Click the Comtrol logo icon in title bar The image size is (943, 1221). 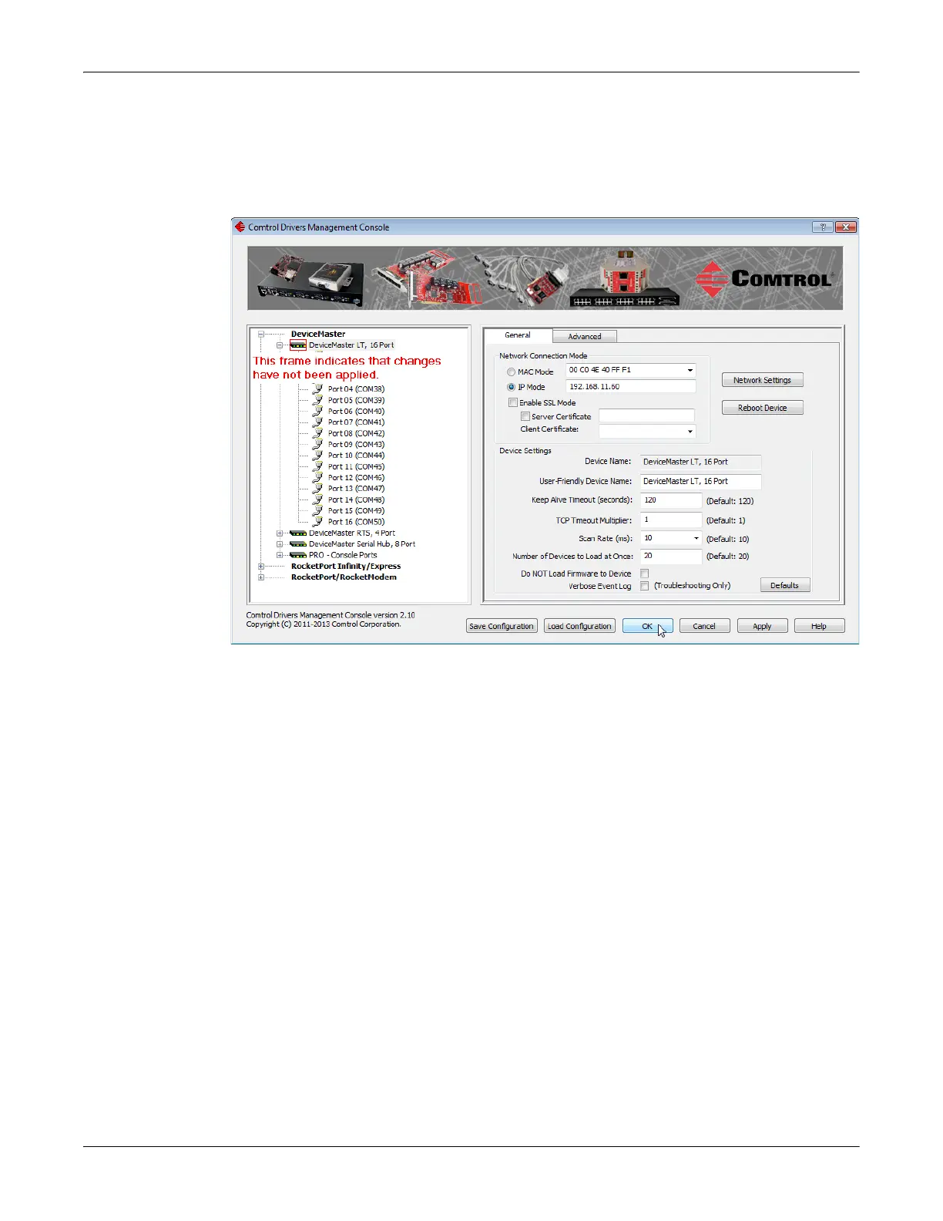click(240, 227)
